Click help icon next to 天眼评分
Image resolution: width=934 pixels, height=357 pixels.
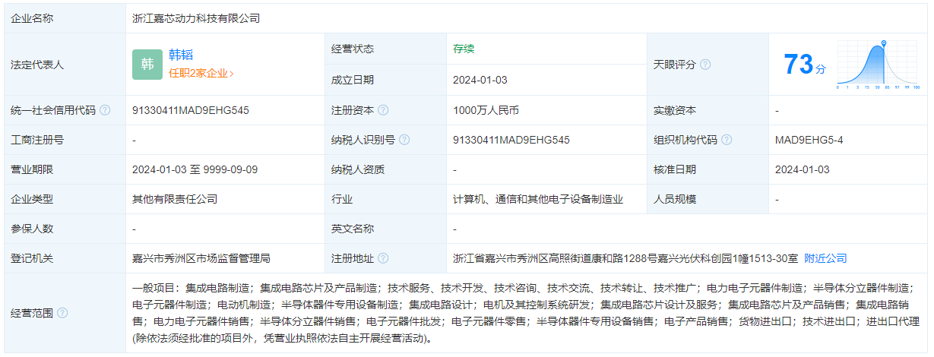pyautogui.click(x=705, y=65)
